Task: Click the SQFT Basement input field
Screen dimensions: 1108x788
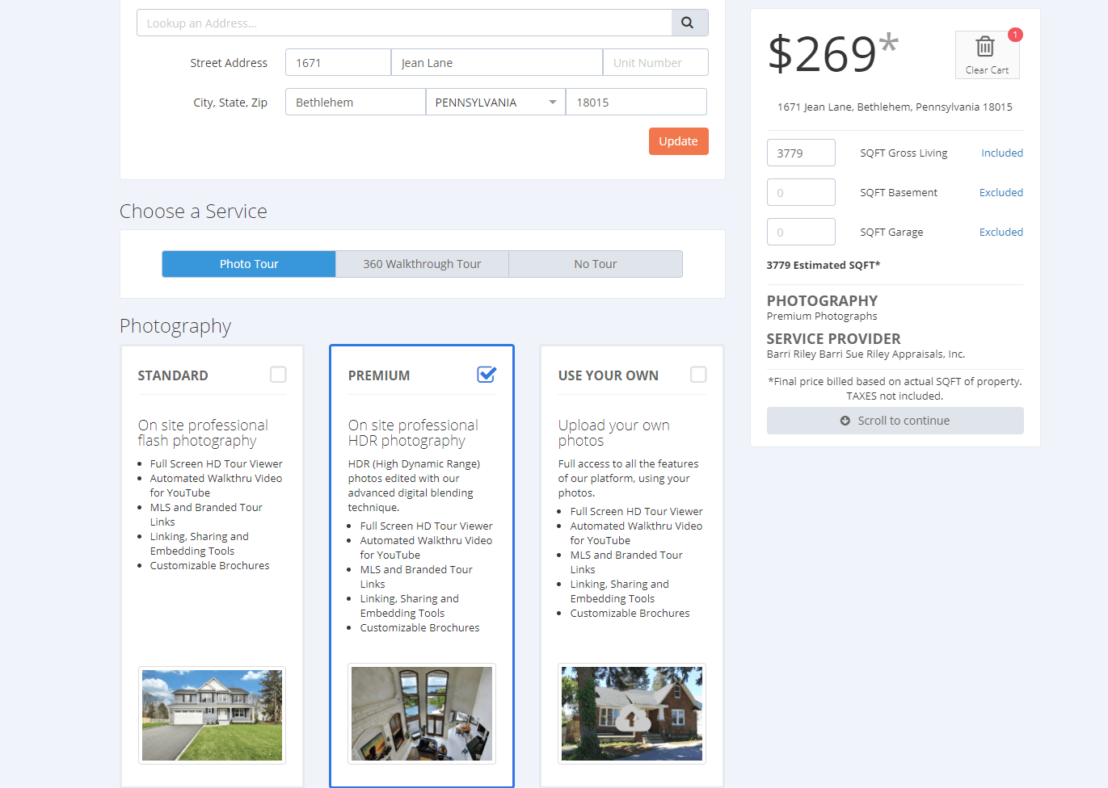Action: click(801, 193)
